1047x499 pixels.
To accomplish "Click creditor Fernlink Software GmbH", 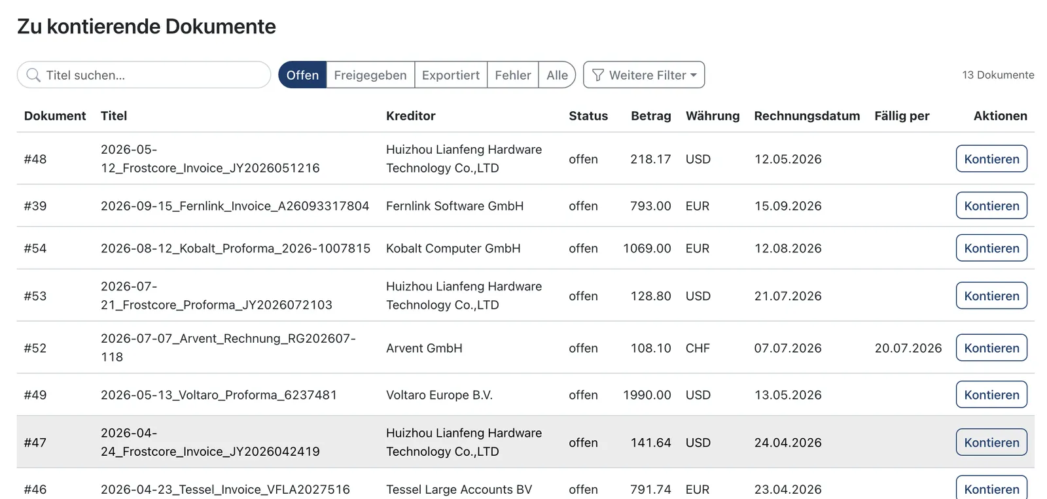I will tap(455, 206).
